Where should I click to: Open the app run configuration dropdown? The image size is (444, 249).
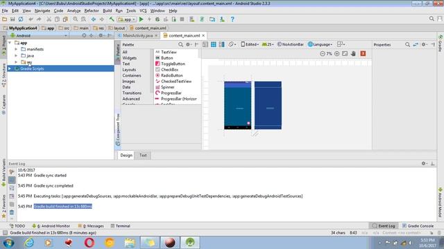click(127, 19)
